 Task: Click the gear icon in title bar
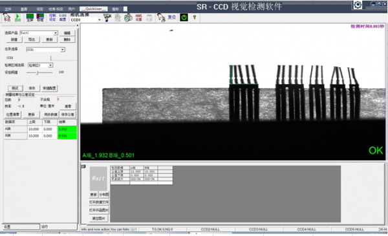[x=358, y=5]
